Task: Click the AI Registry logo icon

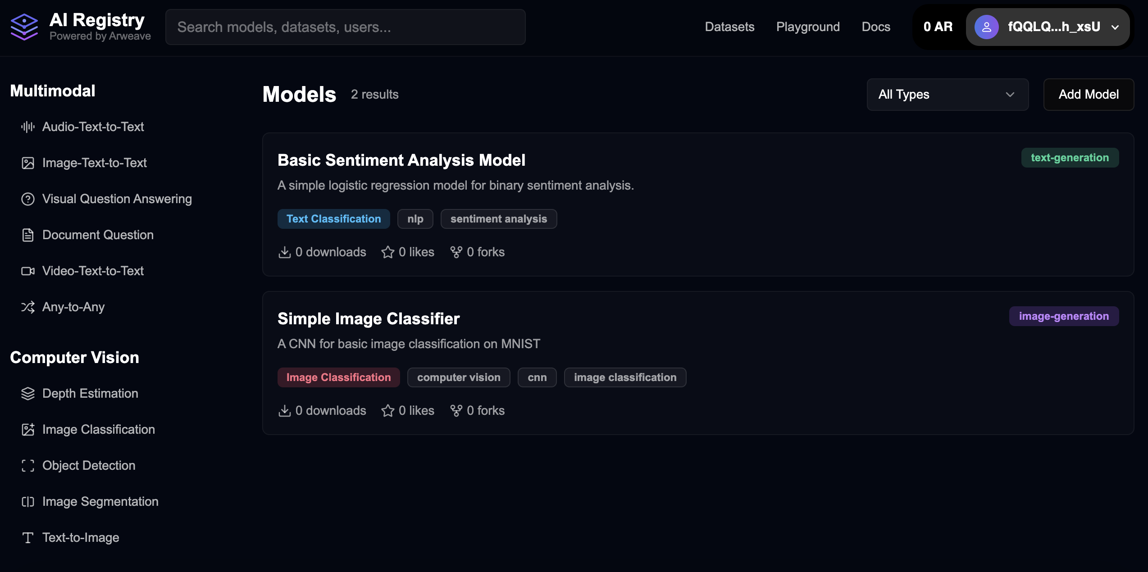Action: (x=24, y=27)
